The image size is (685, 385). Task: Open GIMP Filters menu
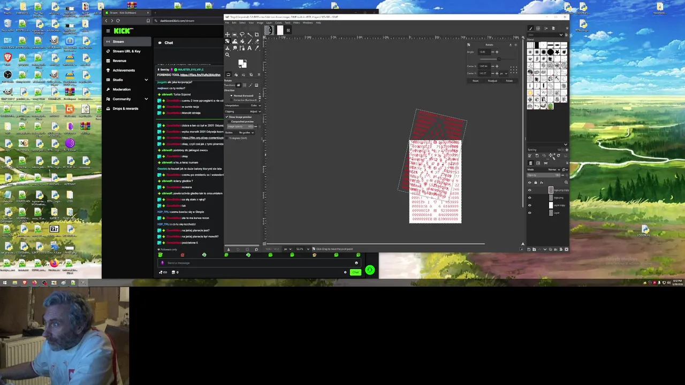click(x=296, y=22)
